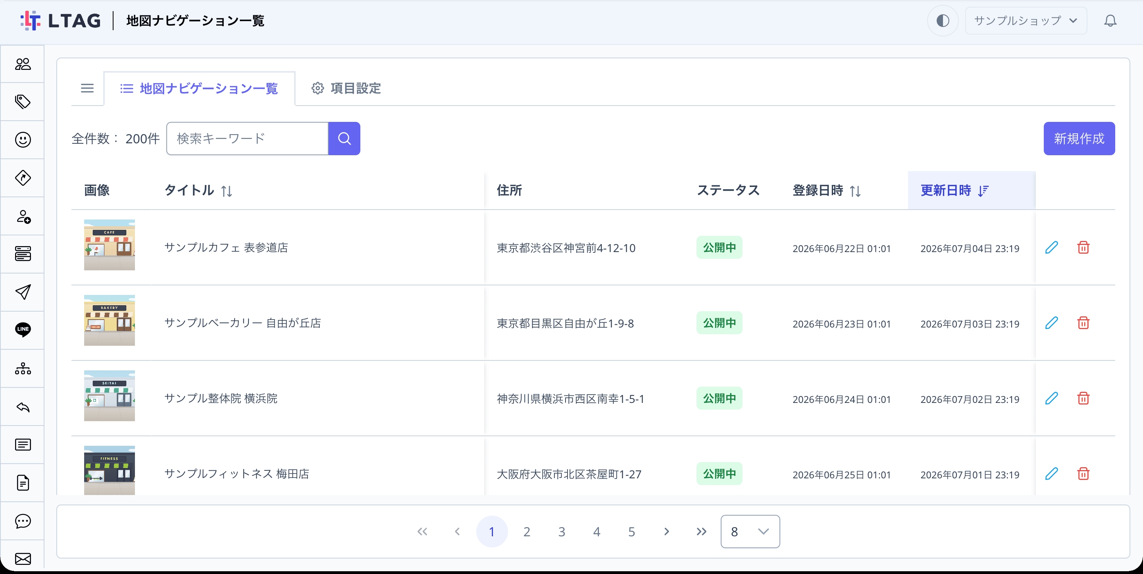1143x574 pixels.
Task: Click the address 神奈川県横浜市西区南幸1-5-1
Action: pos(571,399)
